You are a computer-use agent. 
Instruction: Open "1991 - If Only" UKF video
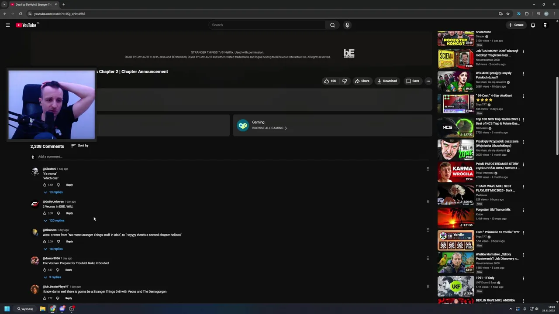(x=455, y=286)
